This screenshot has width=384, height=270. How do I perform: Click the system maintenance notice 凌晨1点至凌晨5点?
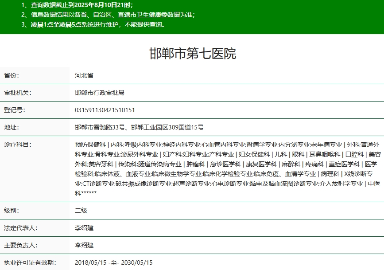click(96, 24)
